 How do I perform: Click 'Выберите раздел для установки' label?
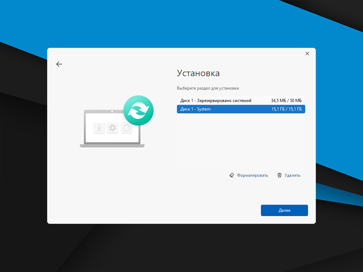208,88
